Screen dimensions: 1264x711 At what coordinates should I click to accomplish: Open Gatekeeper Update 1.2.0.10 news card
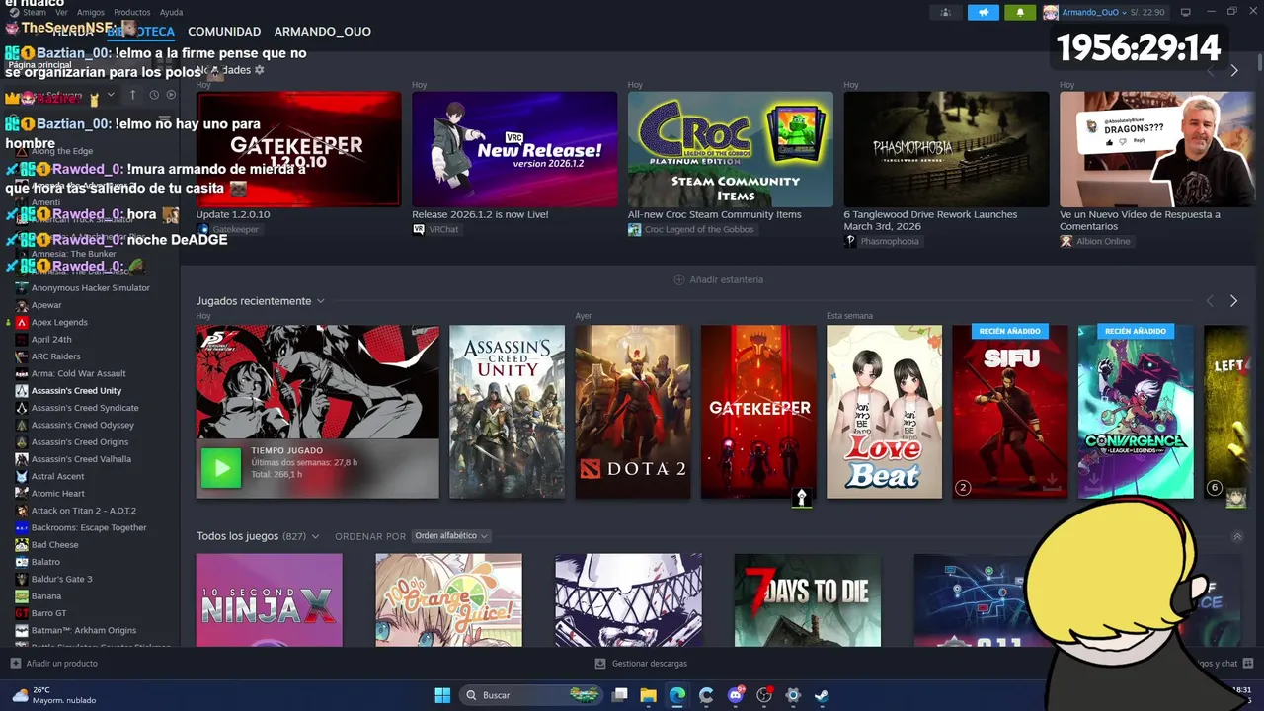pos(298,148)
